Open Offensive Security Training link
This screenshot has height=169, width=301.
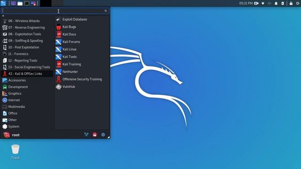coord(82,79)
